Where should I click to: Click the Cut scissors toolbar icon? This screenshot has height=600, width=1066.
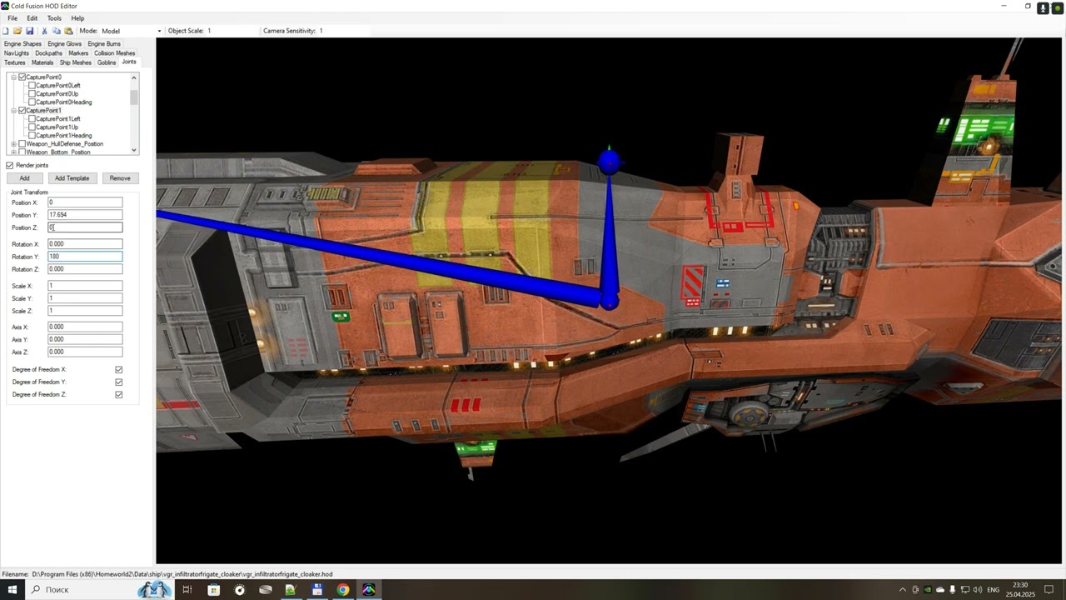pyautogui.click(x=44, y=31)
